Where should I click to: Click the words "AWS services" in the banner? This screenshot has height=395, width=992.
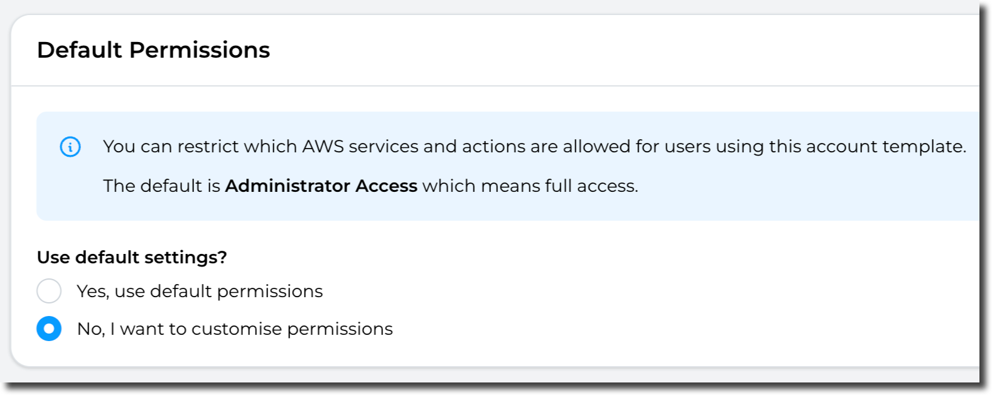(360, 146)
